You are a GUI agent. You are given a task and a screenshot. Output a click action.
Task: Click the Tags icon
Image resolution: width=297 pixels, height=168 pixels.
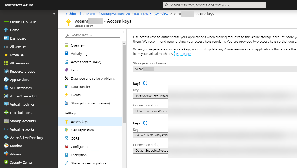click(66, 70)
